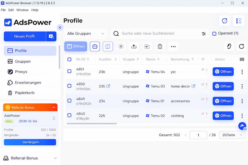Click the horizontal scrollbar below the table
The image size is (248, 165).
pos(92,123)
